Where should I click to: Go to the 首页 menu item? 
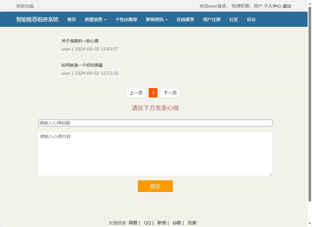click(71, 19)
